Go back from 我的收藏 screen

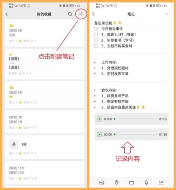[7, 14]
